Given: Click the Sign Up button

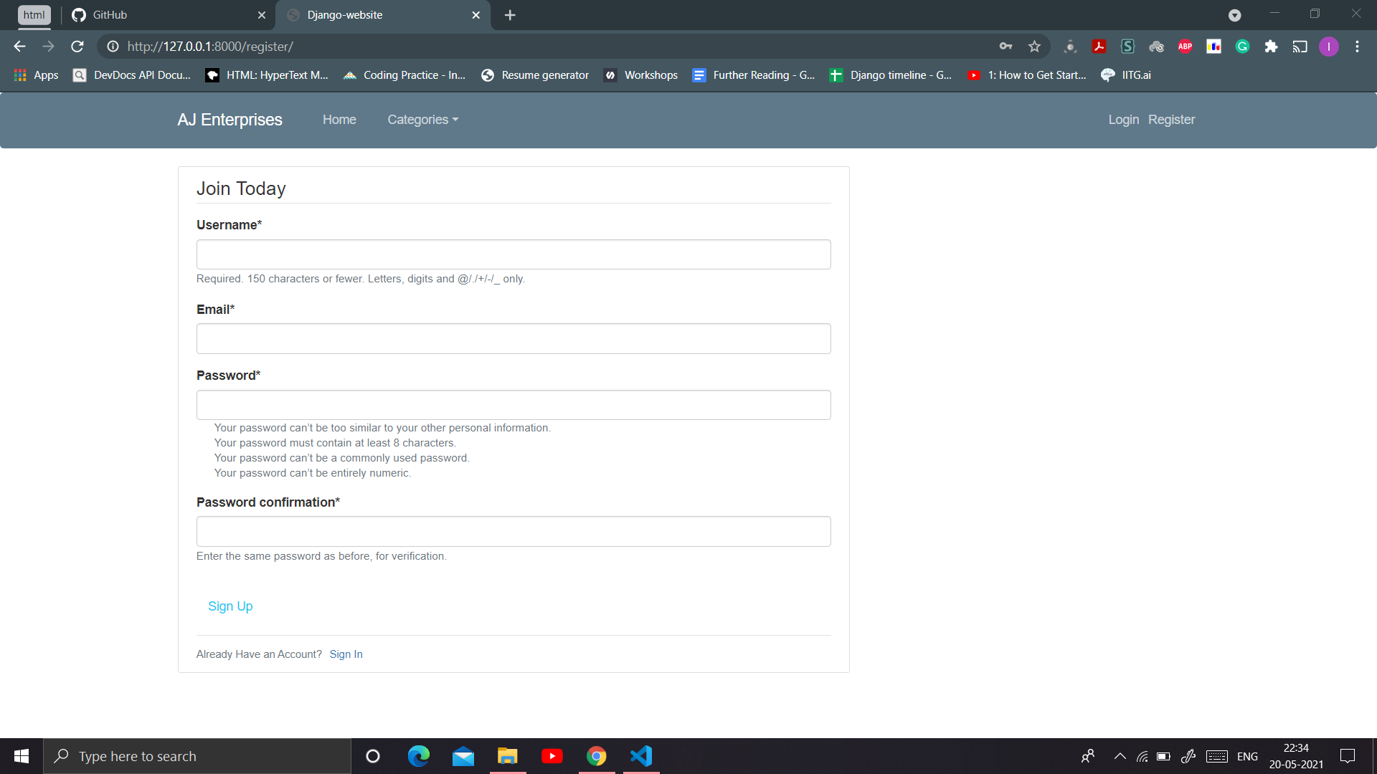Looking at the screenshot, I should coord(230,606).
